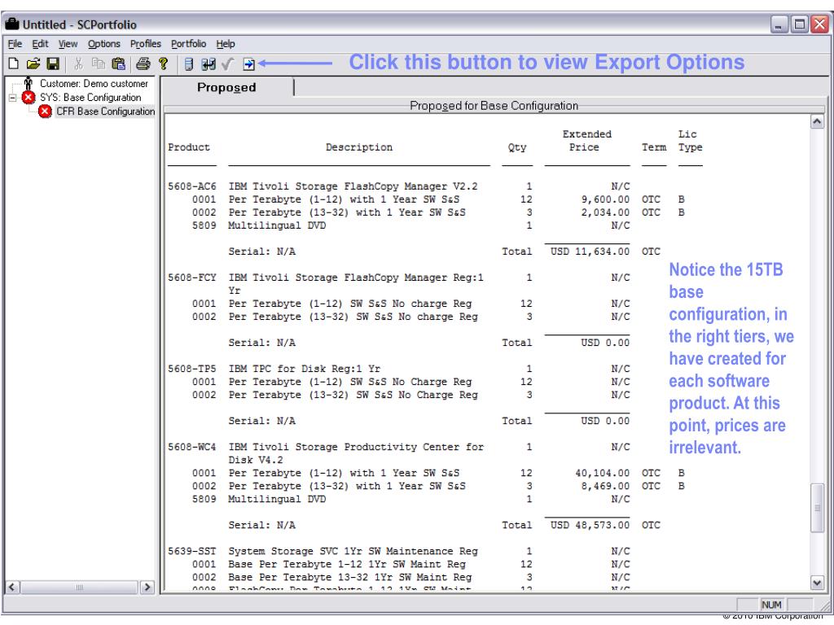834x625 pixels.
Task: Open a file using the folder icon
Action: coord(33,63)
